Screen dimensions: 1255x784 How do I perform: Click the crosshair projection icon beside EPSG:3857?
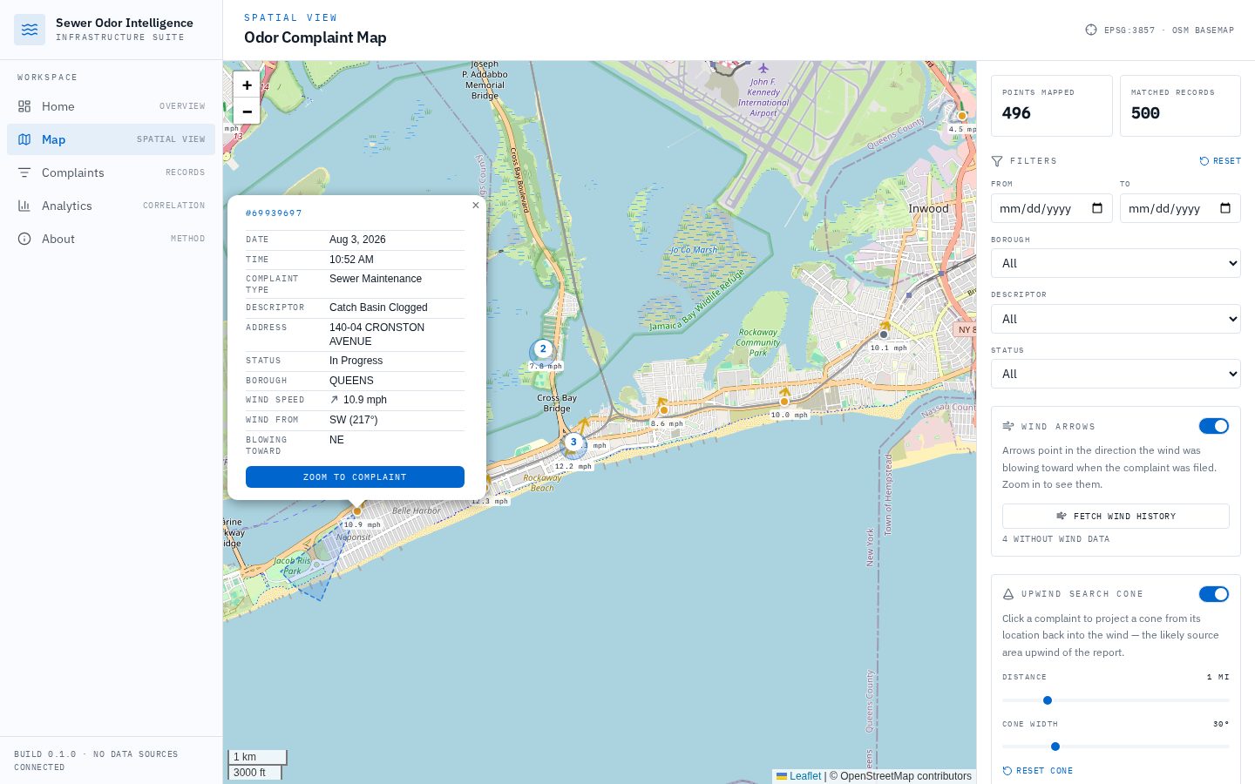(x=1091, y=30)
